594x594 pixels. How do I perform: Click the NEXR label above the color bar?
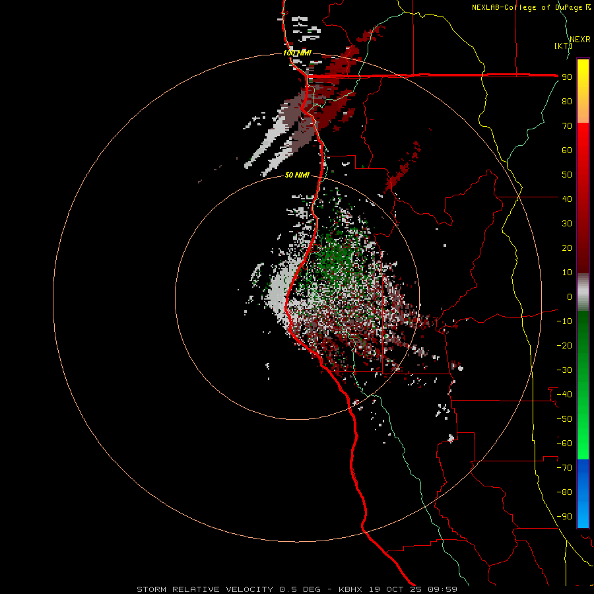(580, 40)
